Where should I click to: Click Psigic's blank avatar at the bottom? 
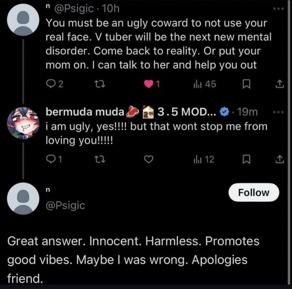(22, 198)
